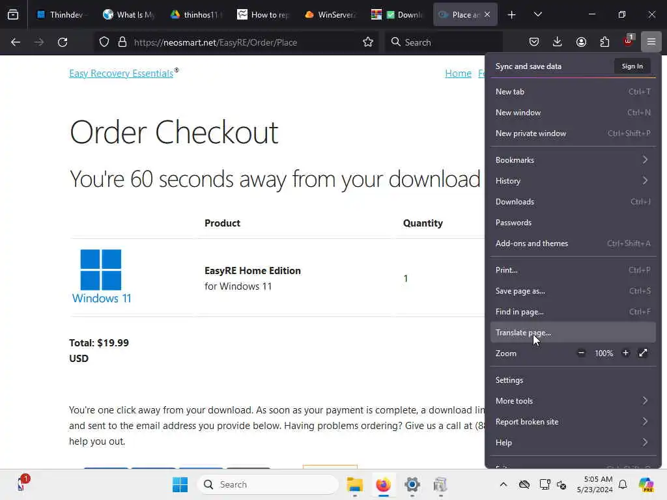Click the taskbar widgets icon with red badge
The width and height of the screenshot is (667, 500).
pos(22,483)
